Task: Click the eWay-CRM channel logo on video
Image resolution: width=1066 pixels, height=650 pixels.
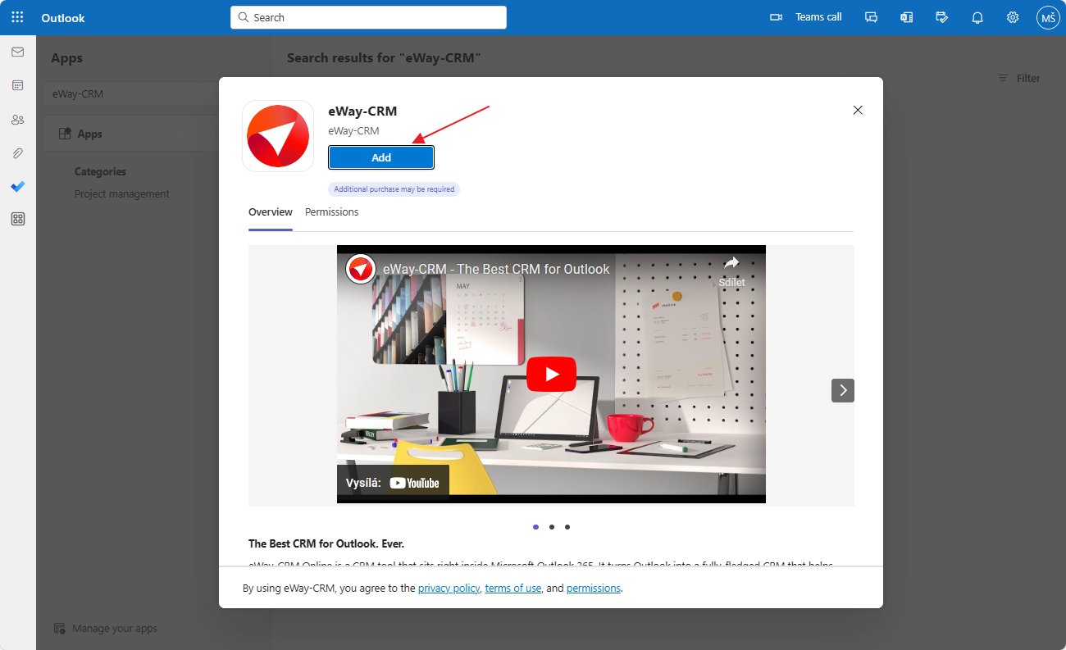Action: click(361, 269)
